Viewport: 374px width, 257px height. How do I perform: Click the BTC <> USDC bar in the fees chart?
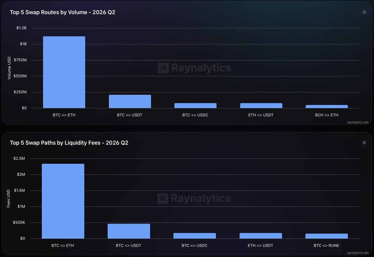195,236
